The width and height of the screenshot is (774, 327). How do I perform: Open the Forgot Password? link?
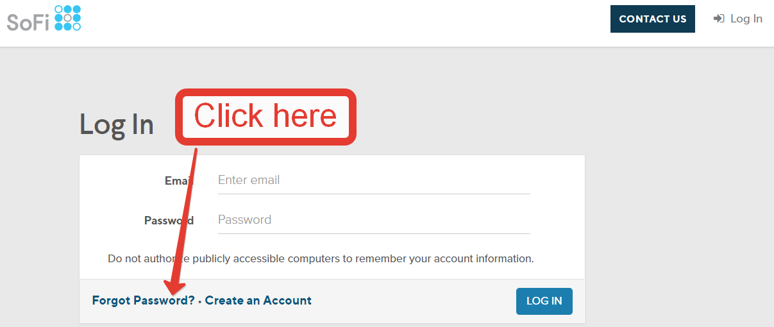pyautogui.click(x=143, y=300)
